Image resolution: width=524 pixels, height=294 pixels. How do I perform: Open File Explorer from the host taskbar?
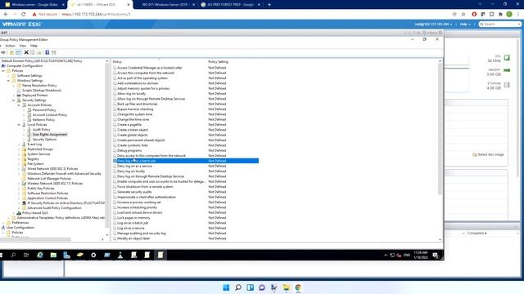286,287
